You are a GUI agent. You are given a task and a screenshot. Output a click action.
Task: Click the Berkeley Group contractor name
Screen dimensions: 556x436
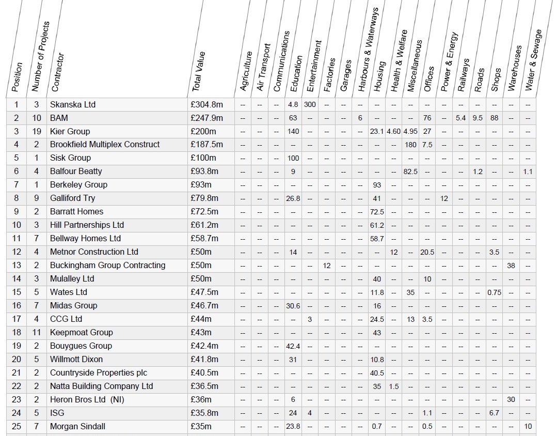[x=78, y=185]
